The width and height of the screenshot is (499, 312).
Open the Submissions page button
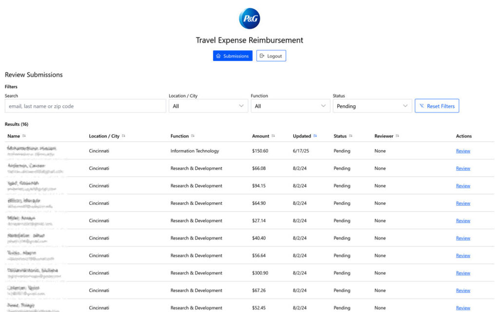232,56
